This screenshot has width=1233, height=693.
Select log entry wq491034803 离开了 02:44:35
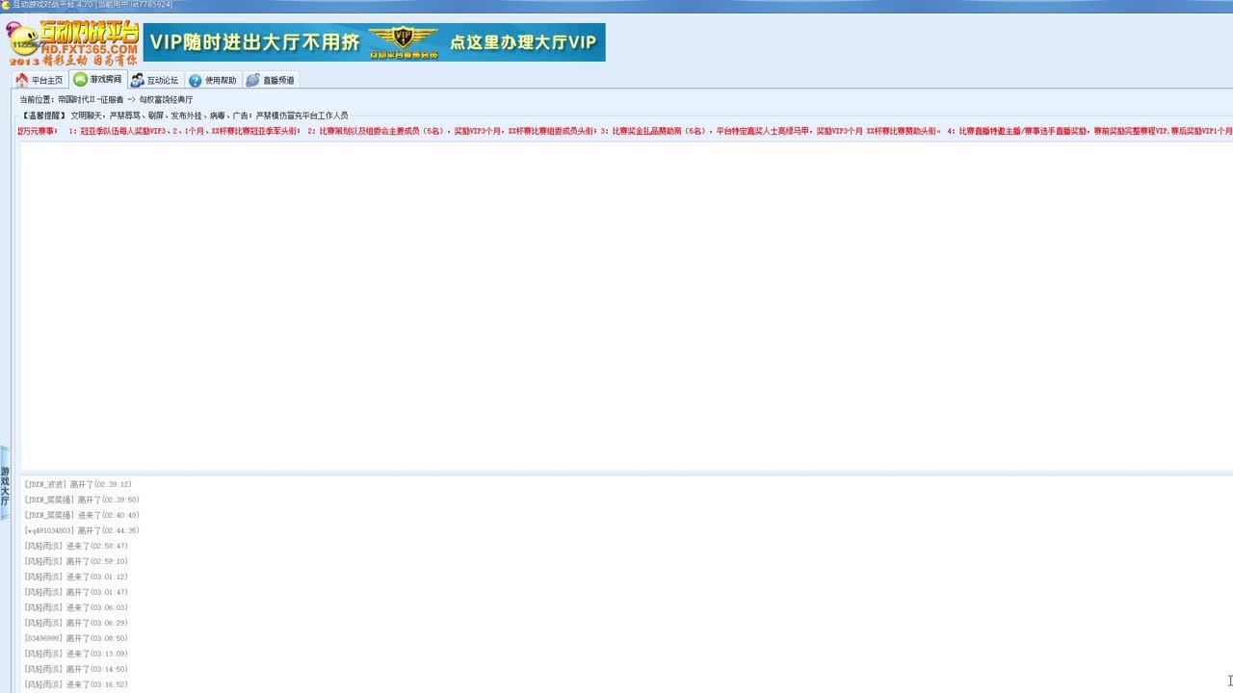(82, 531)
